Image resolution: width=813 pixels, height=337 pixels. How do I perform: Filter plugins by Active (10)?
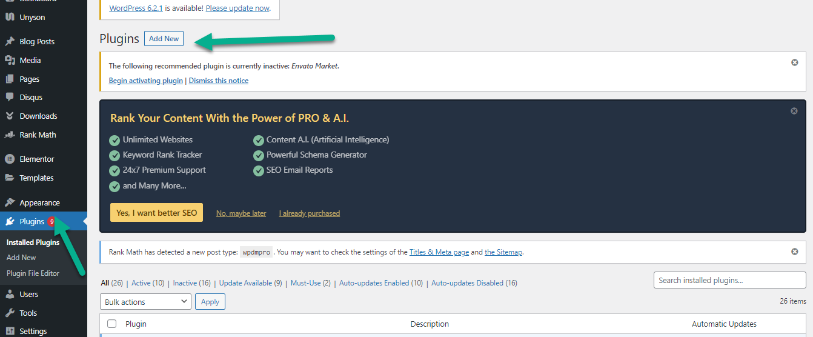pyautogui.click(x=148, y=283)
